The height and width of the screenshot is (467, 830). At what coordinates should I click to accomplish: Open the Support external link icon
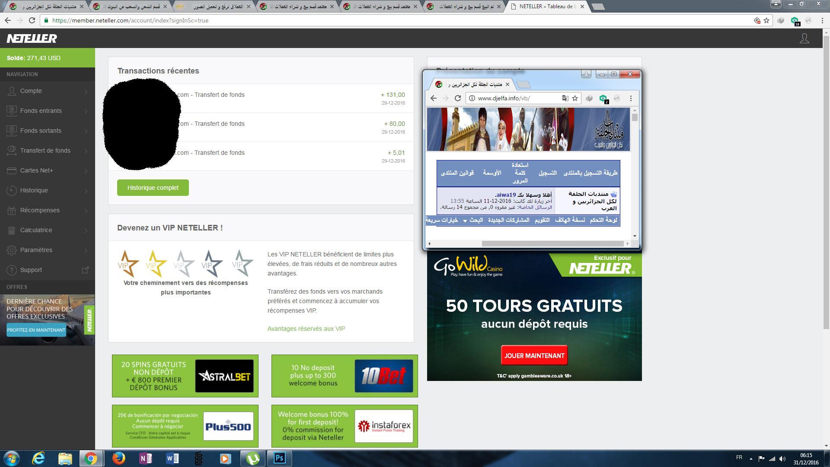pos(85,270)
